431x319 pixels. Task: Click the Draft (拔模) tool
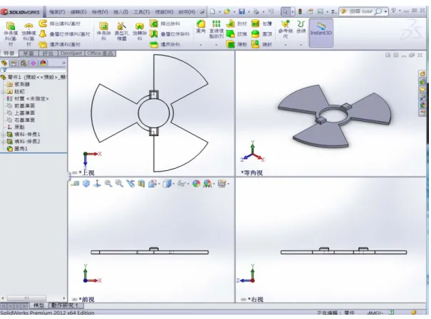click(x=236, y=34)
